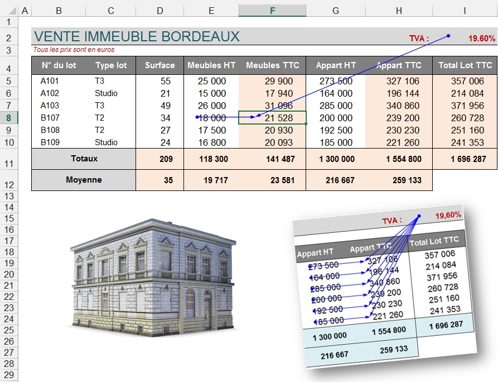Click the 'Tous les prix sont en euros' note
Image resolution: width=498 pixels, height=382 pixels.
coord(74,50)
